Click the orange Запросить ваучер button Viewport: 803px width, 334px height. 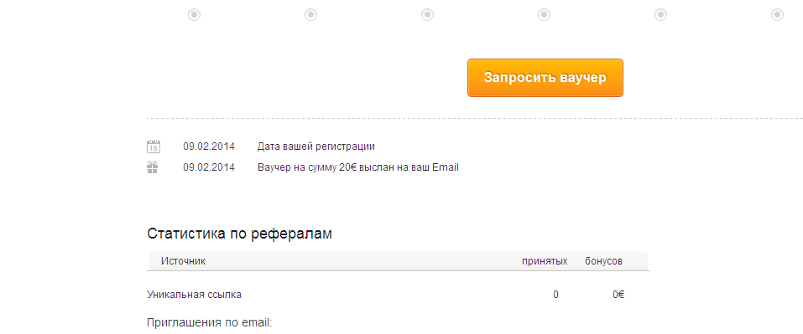545,78
